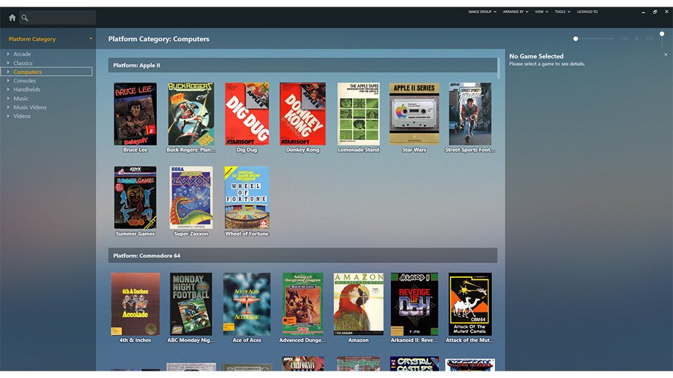673x378 pixels.
Task: Select the Advanced Dungeons cover
Action: (303, 304)
